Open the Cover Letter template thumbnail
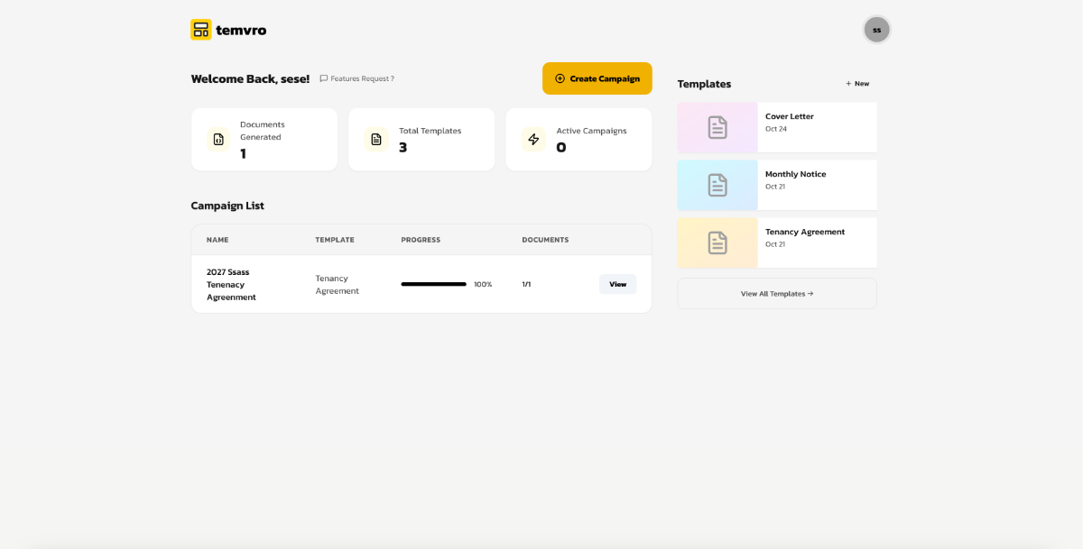Image resolution: width=1083 pixels, height=549 pixels. (x=717, y=127)
